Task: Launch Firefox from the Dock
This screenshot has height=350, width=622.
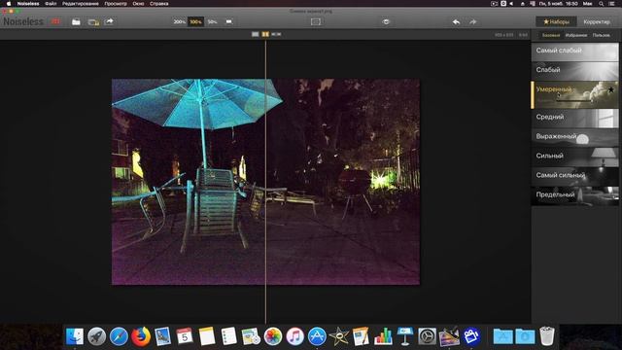Action: 141,336
